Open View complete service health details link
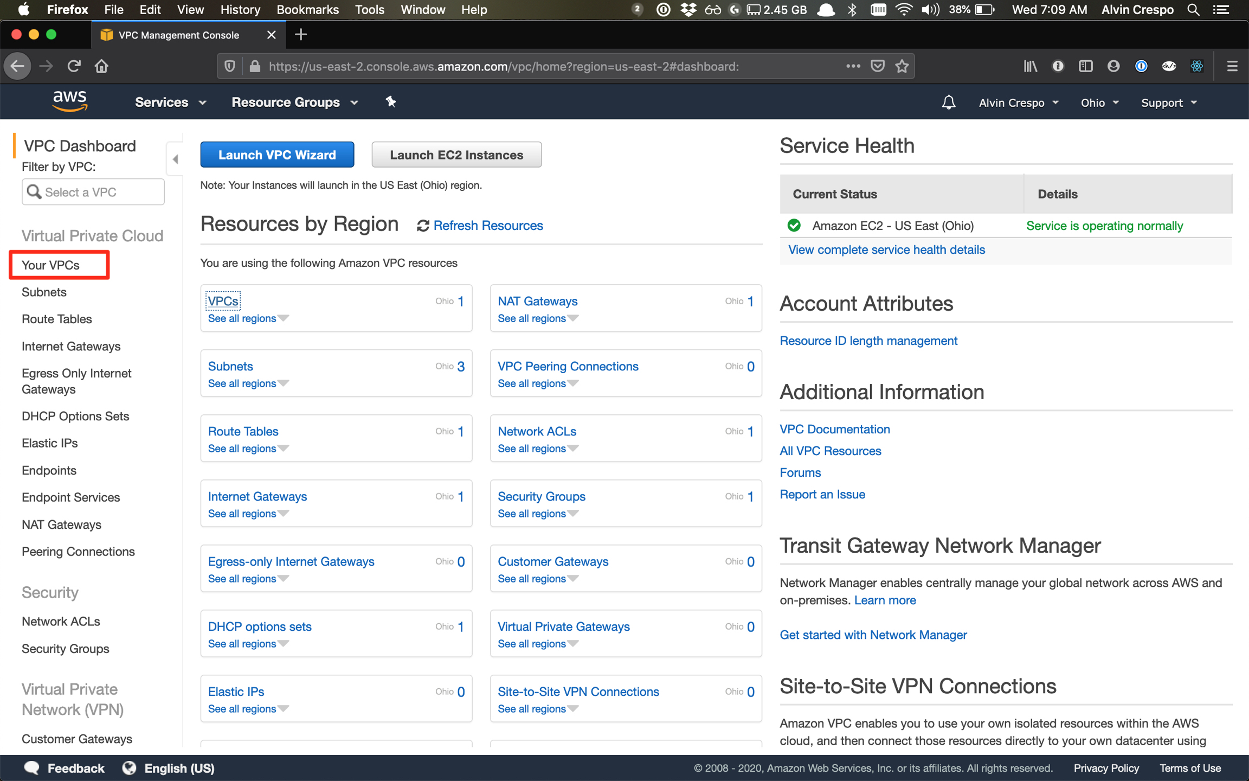The height and width of the screenshot is (781, 1249). (886, 249)
